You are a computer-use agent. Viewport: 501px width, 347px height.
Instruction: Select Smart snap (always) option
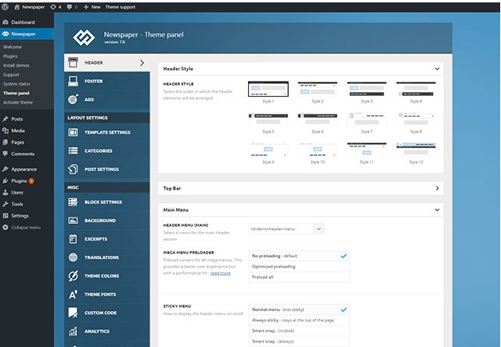[x=299, y=341]
